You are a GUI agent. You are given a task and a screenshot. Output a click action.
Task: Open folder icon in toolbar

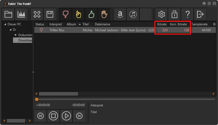[x=8, y=14]
